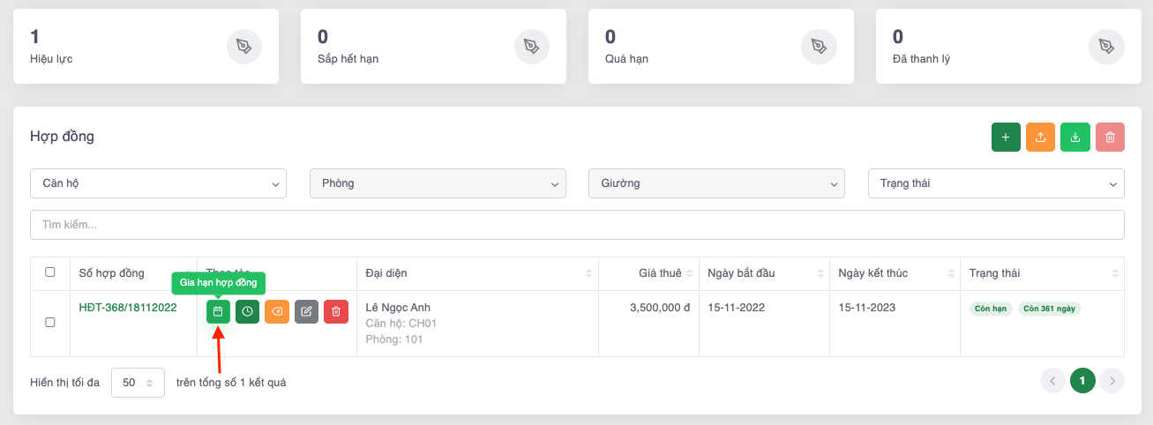Click the Tìm kiếm search field
Screen dimensions: 1153x425
(x=577, y=225)
